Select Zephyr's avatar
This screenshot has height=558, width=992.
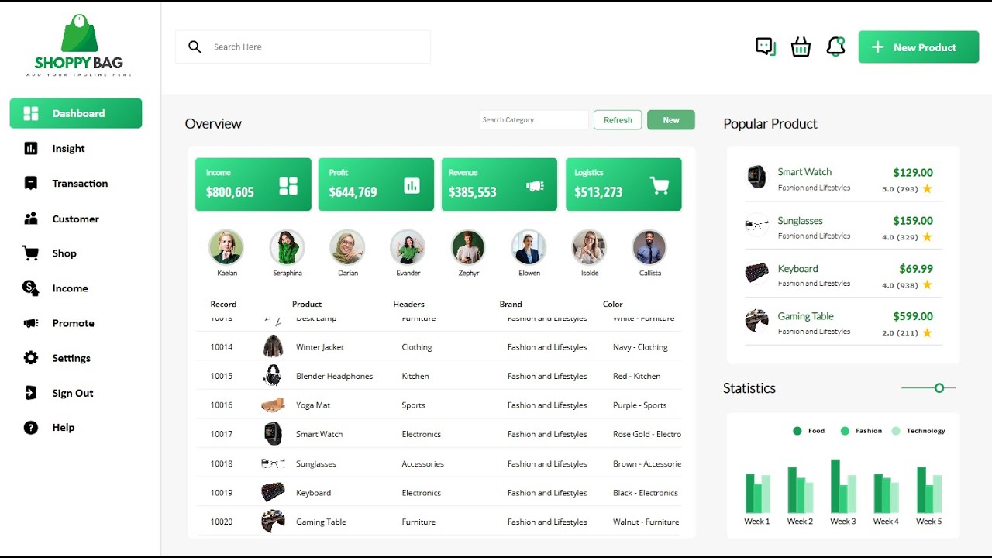tap(468, 247)
